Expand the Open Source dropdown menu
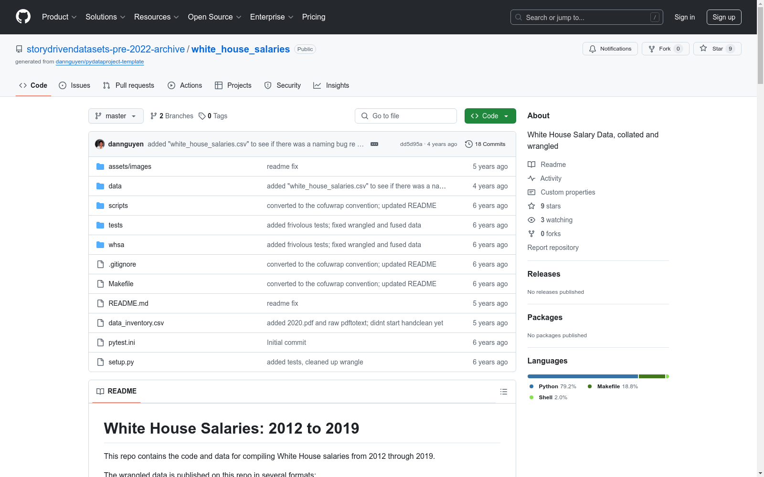This screenshot has height=477, width=764. click(x=215, y=17)
